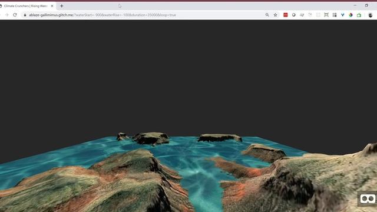Enter VR mode with the goggles button
The height and width of the screenshot is (212, 377).
[x=368, y=199]
